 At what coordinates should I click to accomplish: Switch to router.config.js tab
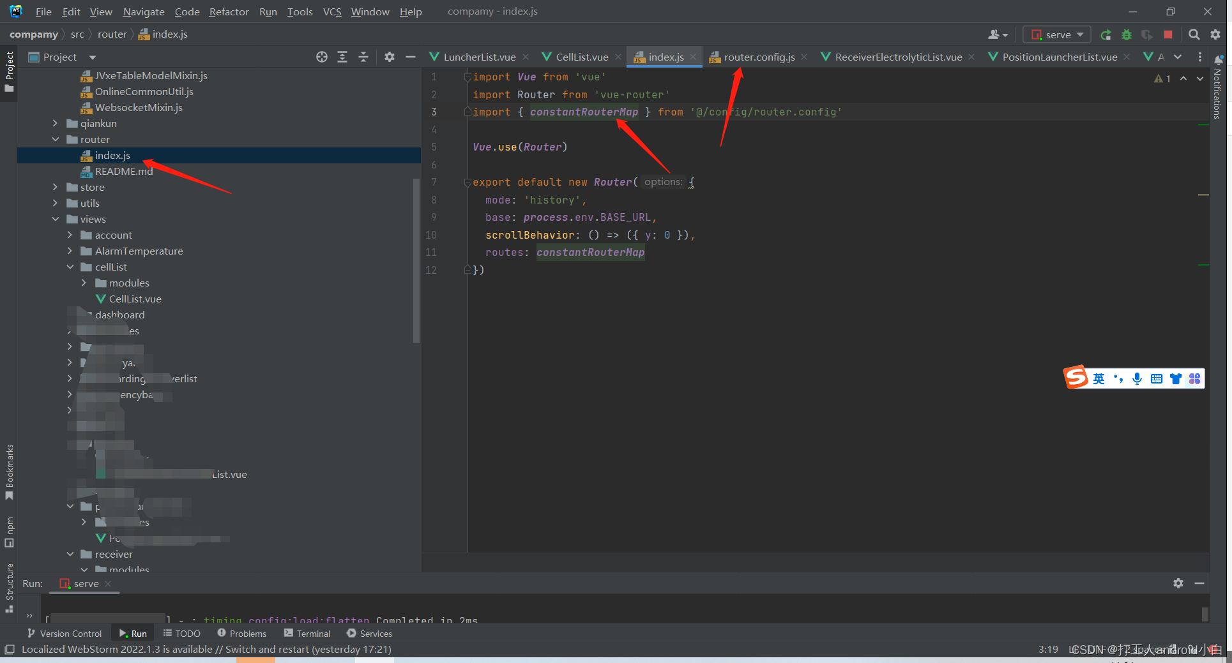click(x=759, y=57)
